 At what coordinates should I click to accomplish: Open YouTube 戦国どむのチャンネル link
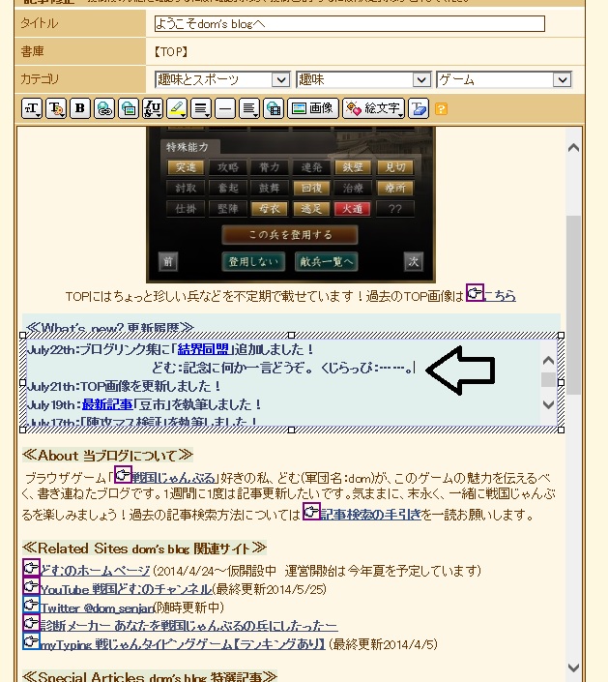point(126,589)
